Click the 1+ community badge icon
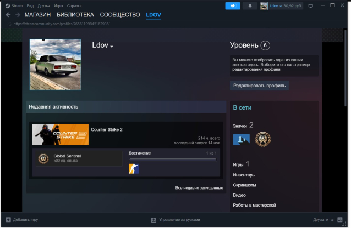 tap(241, 139)
